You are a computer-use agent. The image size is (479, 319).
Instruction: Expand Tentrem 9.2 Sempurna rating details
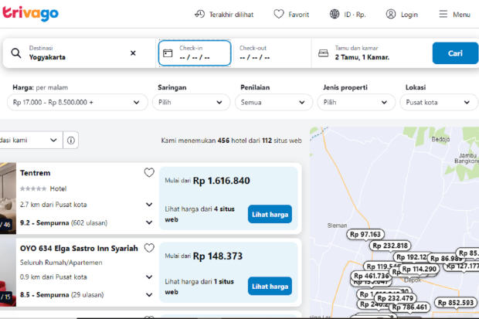149,222
